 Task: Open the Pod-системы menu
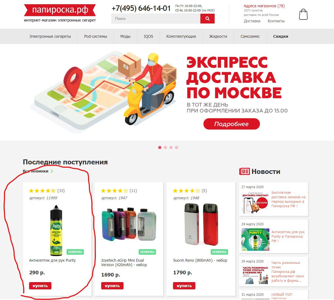pyautogui.click(x=96, y=36)
